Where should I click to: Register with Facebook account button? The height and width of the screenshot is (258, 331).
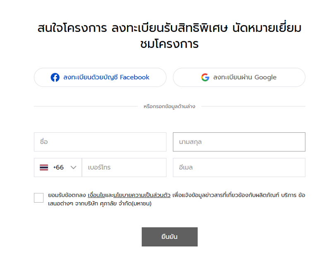tap(100, 77)
